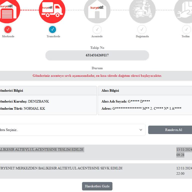192x192 pixels.
Task: Click the Teslim stage label
Action: click(x=185, y=36)
